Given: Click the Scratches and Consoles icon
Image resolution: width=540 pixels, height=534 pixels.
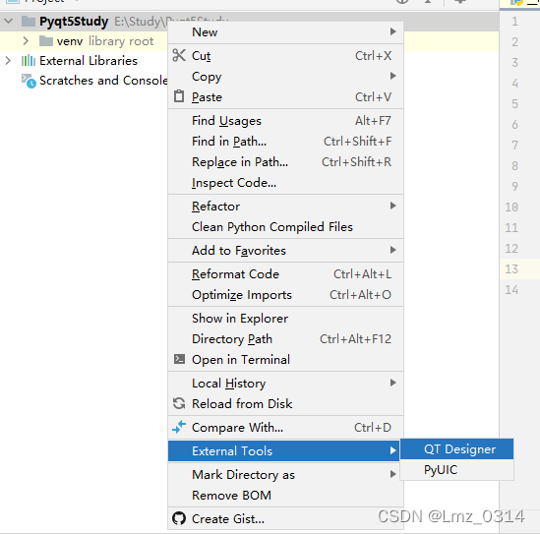Looking at the screenshot, I should (29, 81).
